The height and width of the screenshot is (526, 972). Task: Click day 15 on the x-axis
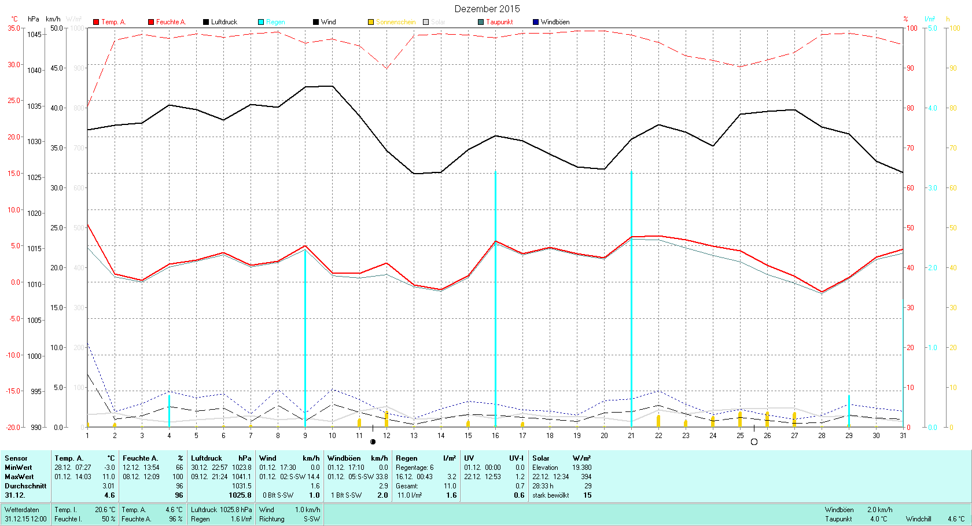468,436
